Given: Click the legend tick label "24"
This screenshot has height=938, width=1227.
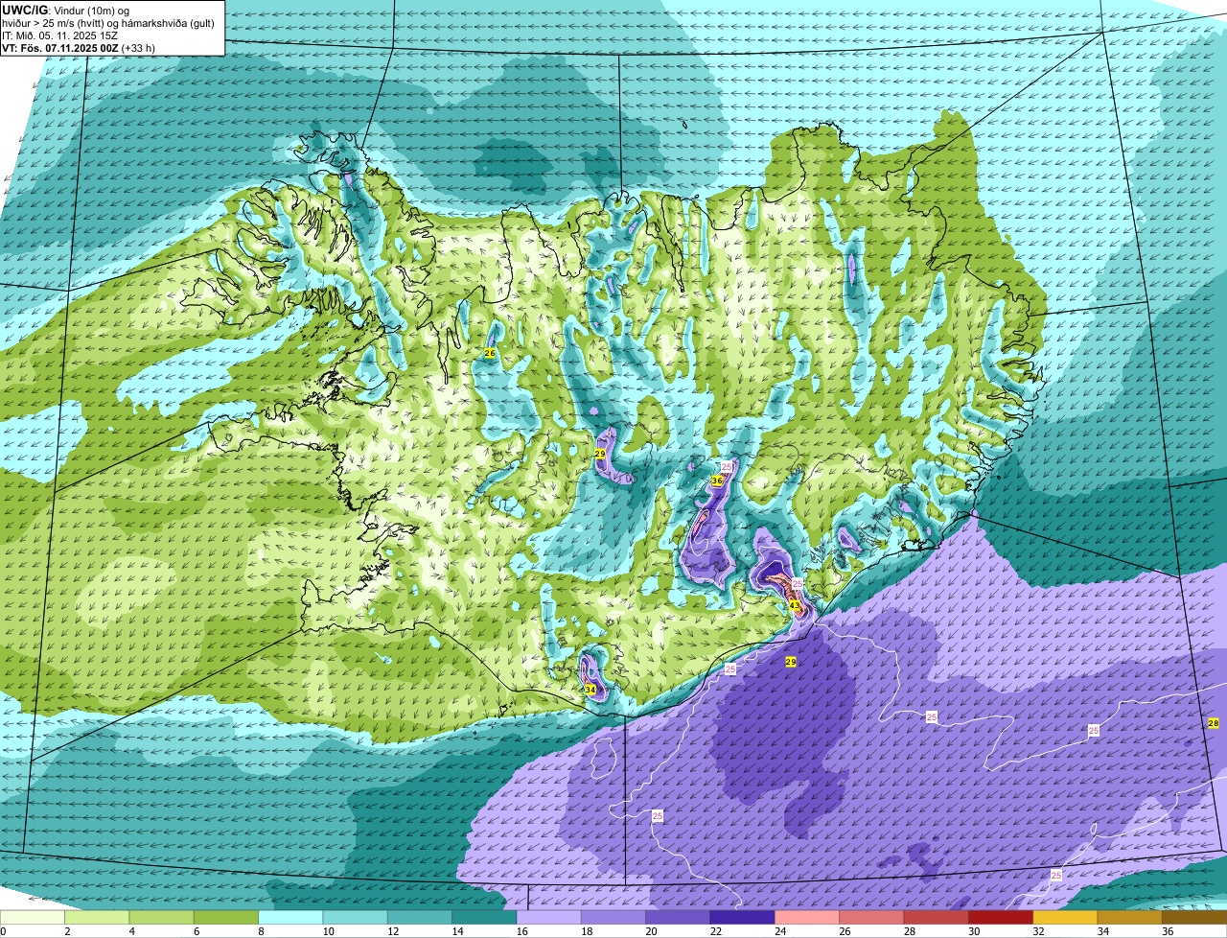Looking at the screenshot, I should (780, 931).
